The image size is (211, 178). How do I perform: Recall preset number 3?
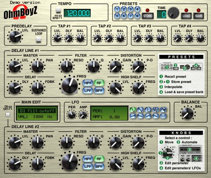coord(130,9)
